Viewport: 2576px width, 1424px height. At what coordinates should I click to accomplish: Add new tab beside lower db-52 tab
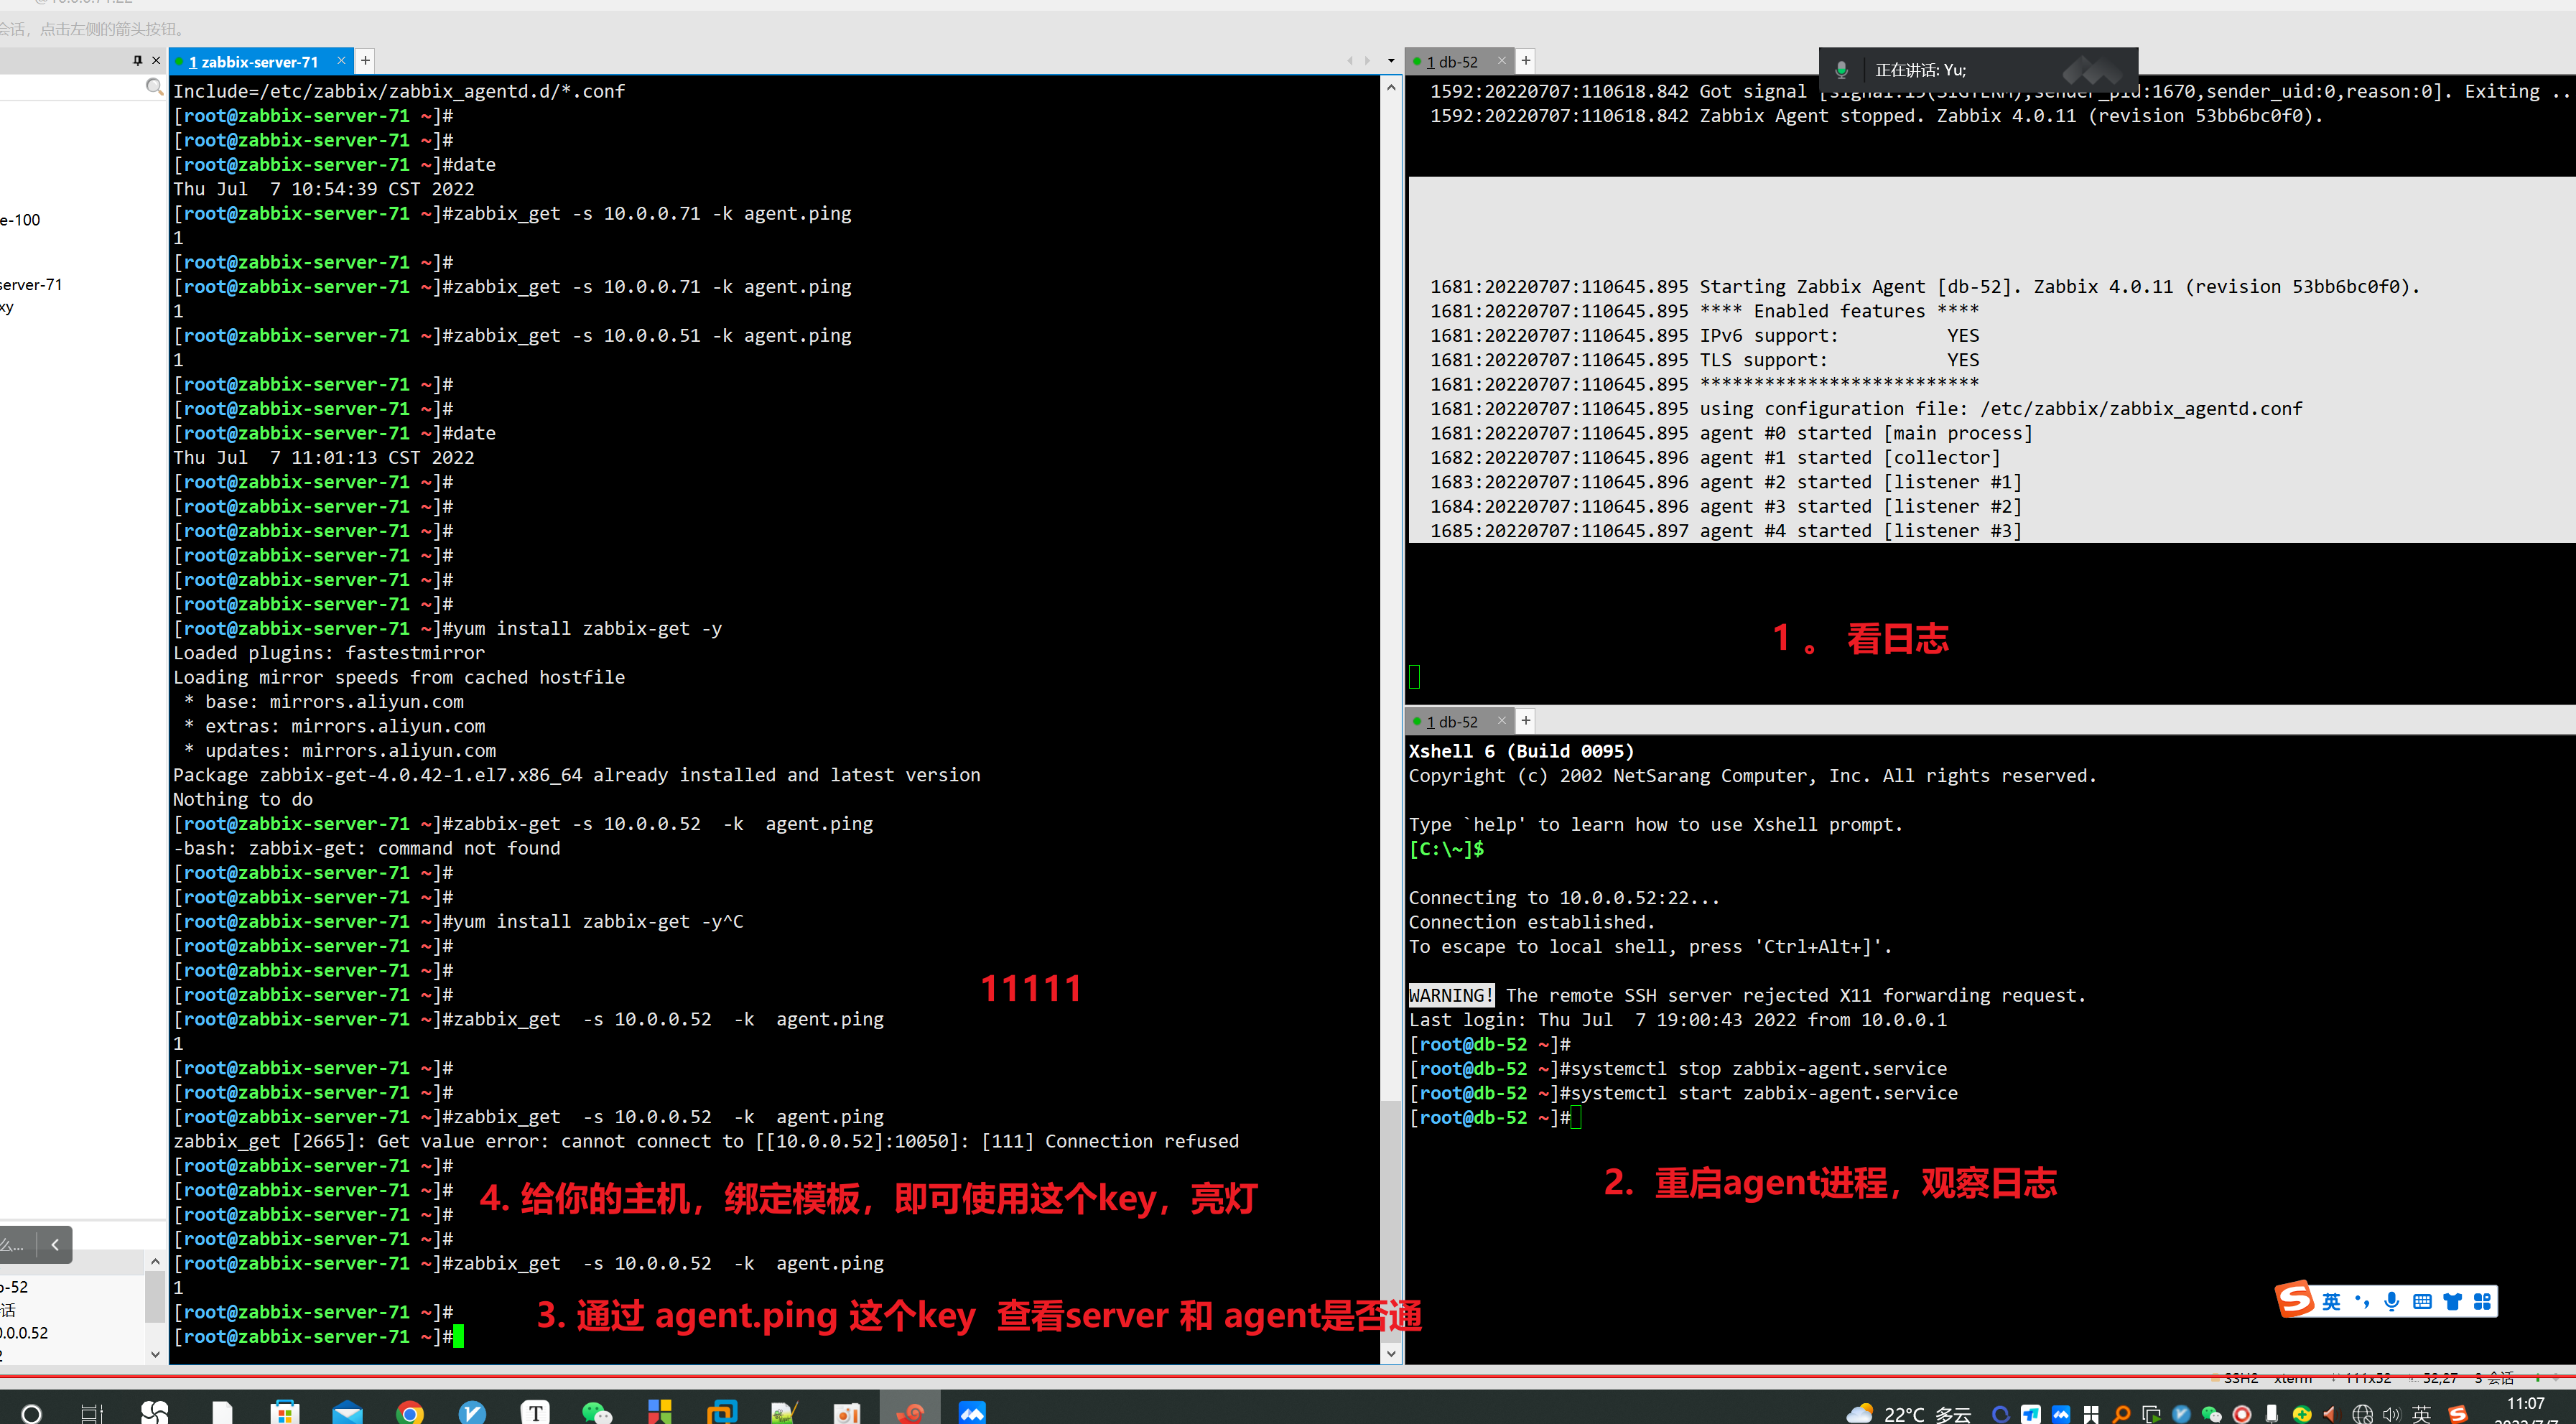pyautogui.click(x=1526, y=720)
